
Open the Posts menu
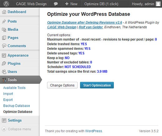12,21
